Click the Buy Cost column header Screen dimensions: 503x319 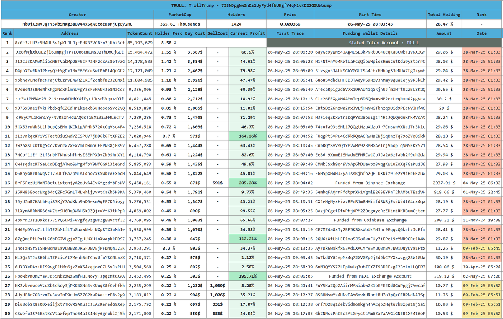click(195, 33)
